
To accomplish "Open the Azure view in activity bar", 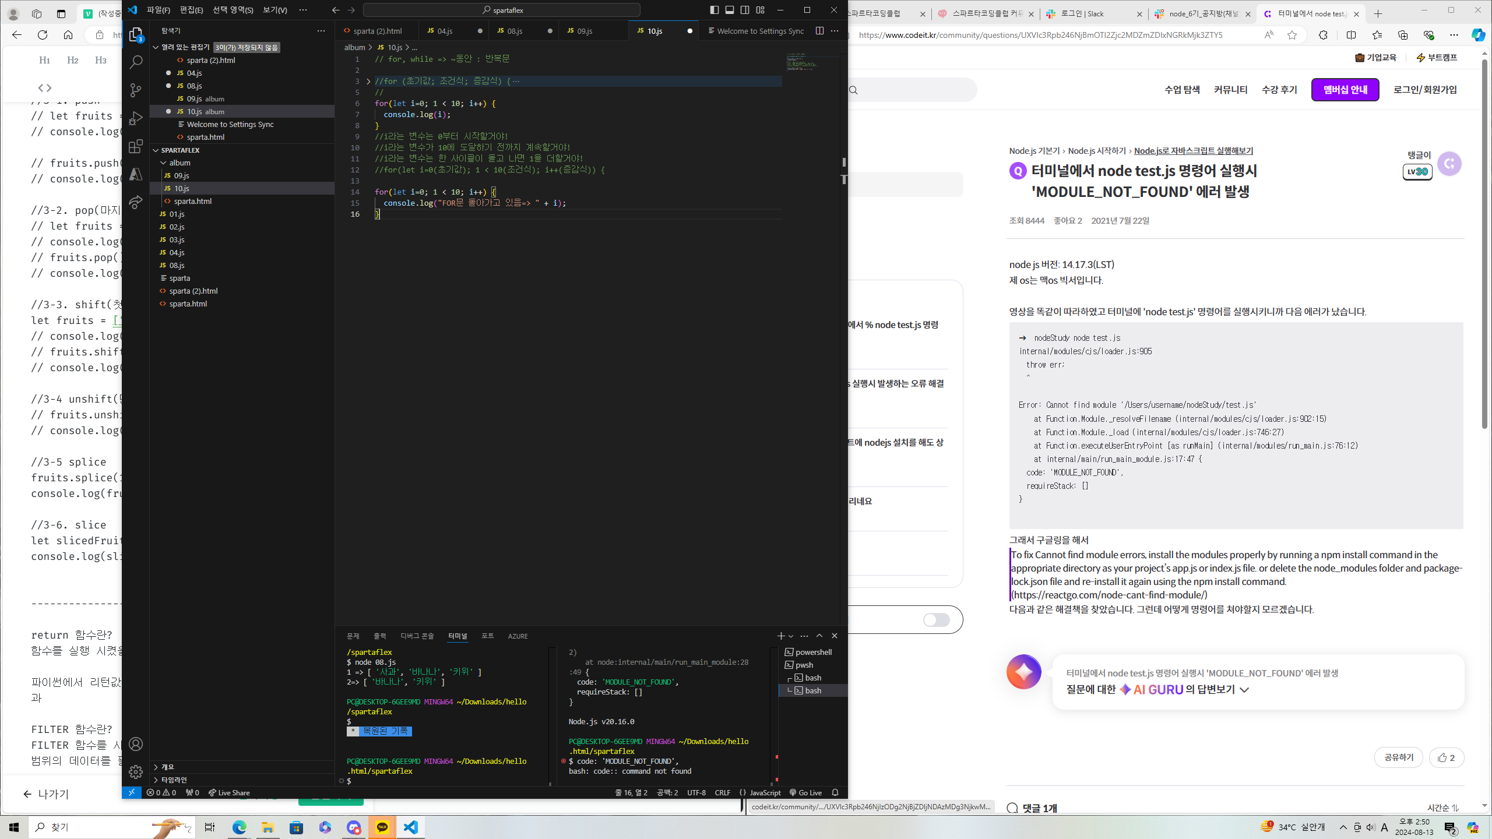I will (x=136, y=174).
